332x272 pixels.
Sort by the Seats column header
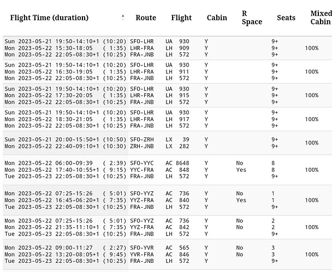[286, 17]
